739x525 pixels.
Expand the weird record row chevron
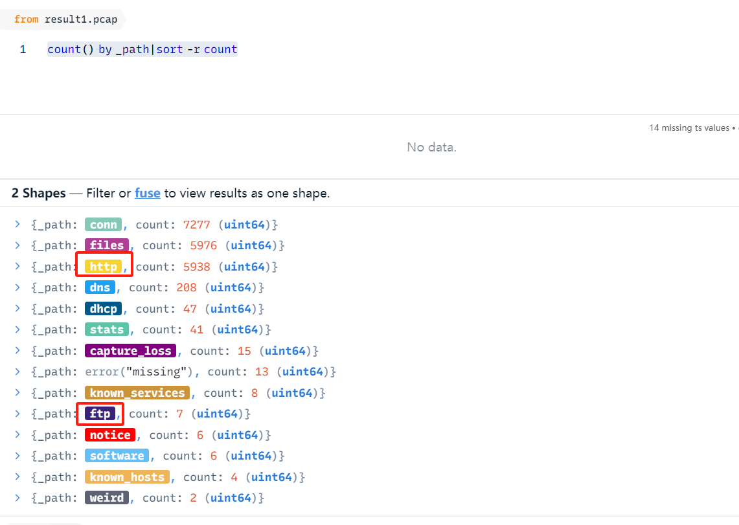click(17, 498)
